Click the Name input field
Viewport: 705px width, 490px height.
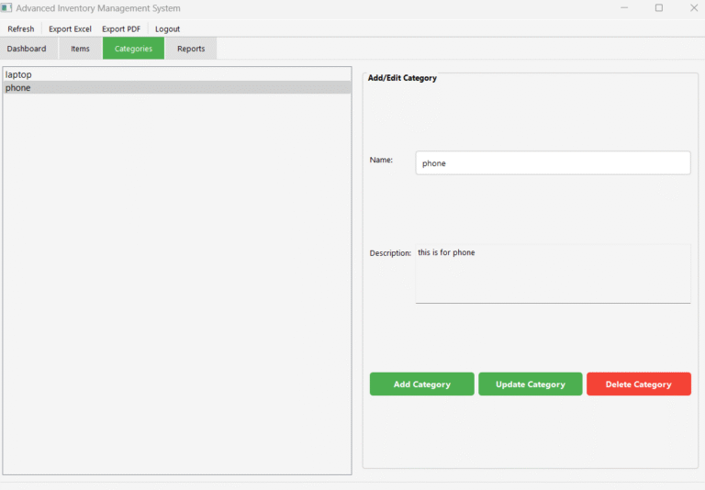(553, 163)
